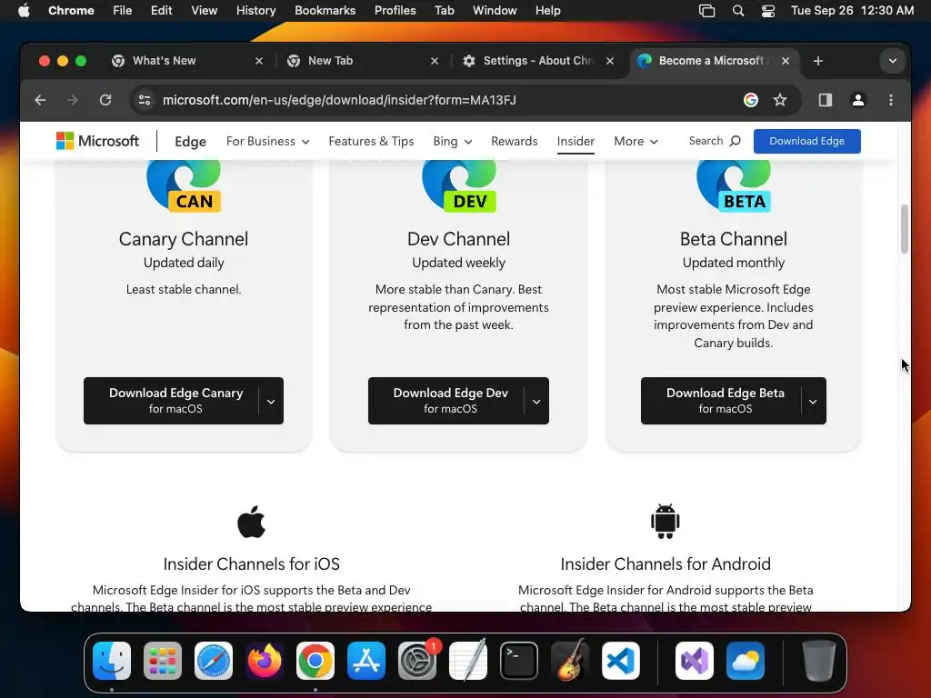Expand the More menu

point(636,141)
